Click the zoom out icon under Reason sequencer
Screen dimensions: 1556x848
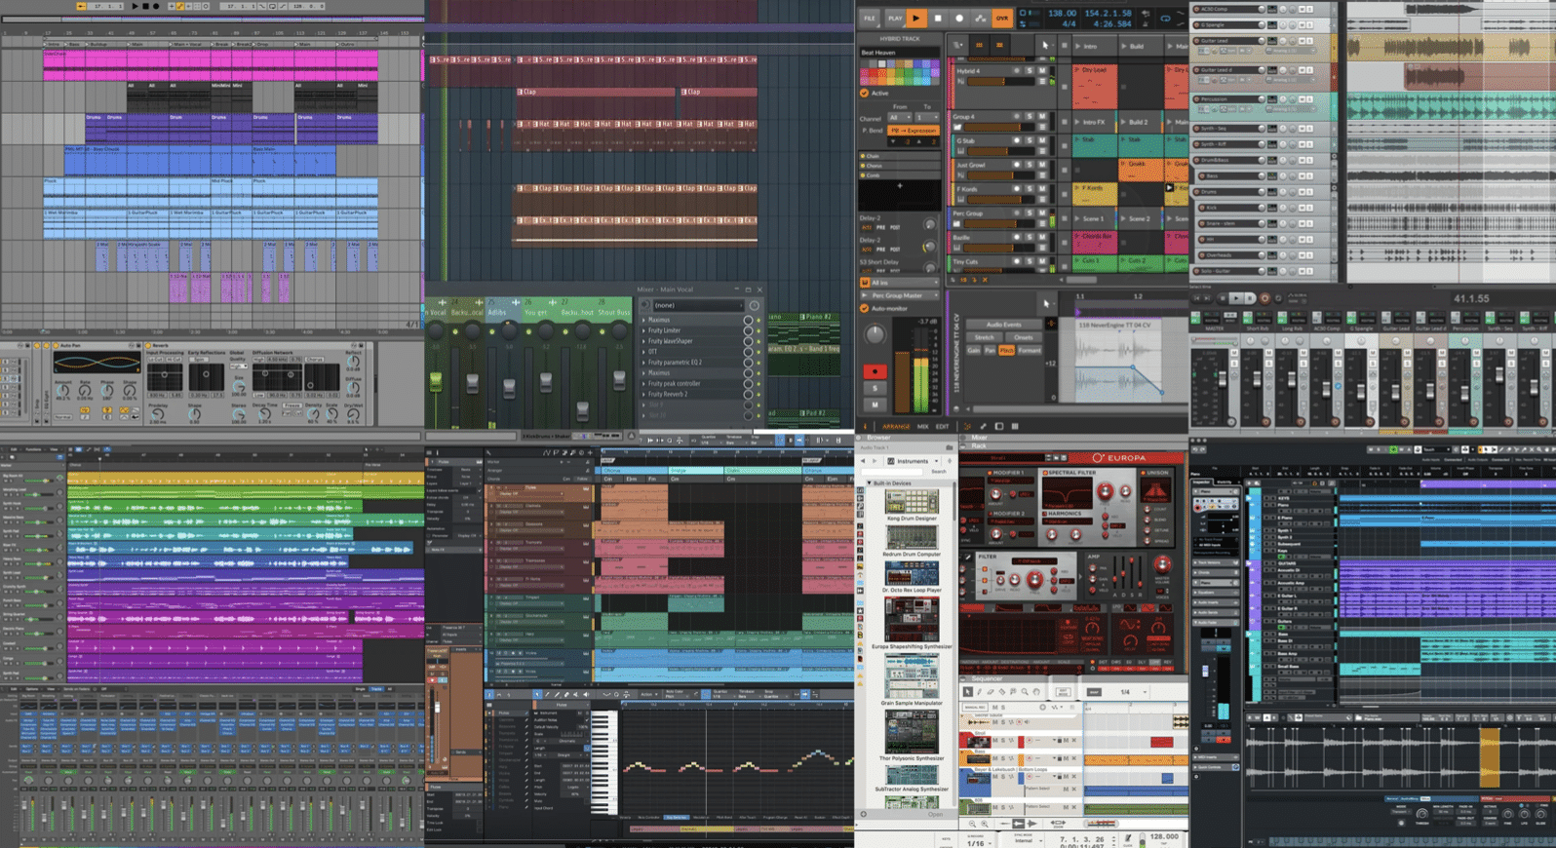click(x=971, y=824)
